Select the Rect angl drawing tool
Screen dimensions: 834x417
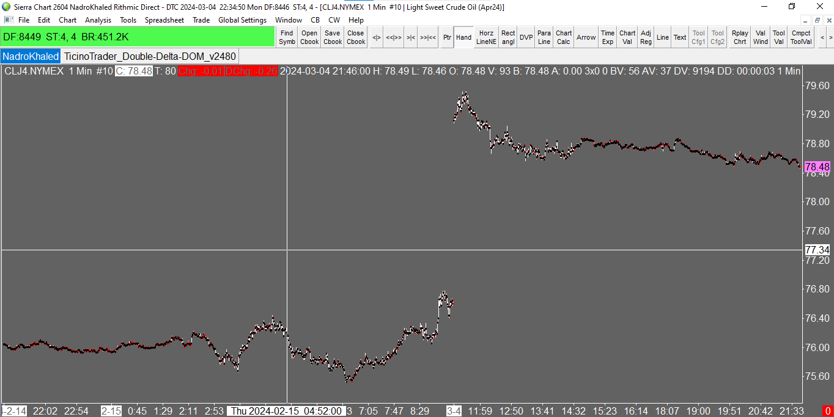coord(508,37)
